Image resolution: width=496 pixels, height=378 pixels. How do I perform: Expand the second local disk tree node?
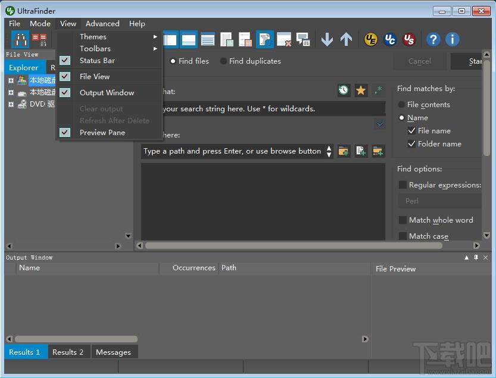point(11,93)
